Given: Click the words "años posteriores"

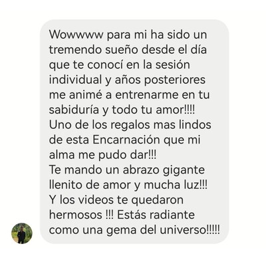Looking at the screenshot, I should [160, 80].
